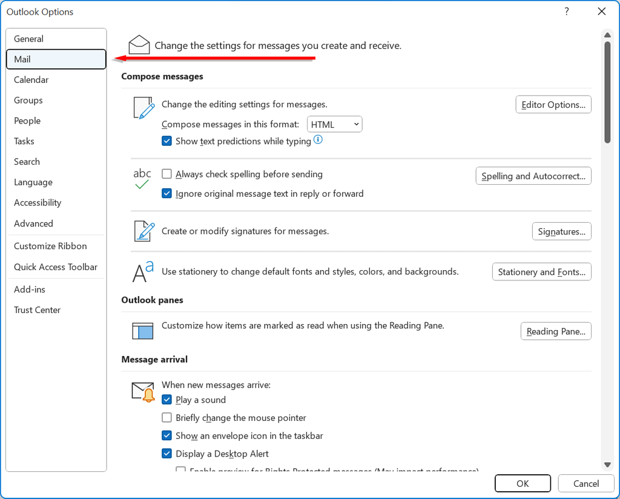Toggle Show text predictions while typing
This screenshot has width=620, height=499.
(167, 141)
